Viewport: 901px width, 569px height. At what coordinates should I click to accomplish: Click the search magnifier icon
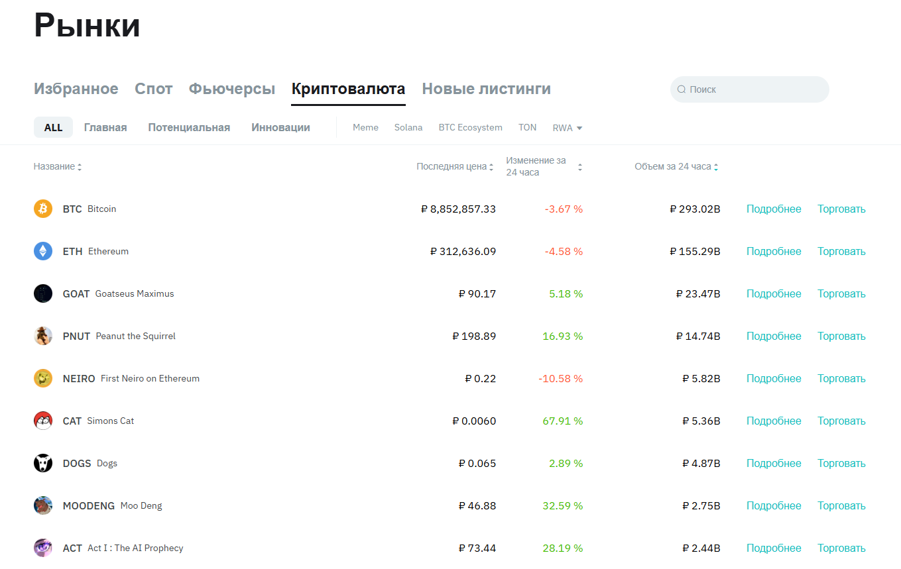click(x=682, y=89)
